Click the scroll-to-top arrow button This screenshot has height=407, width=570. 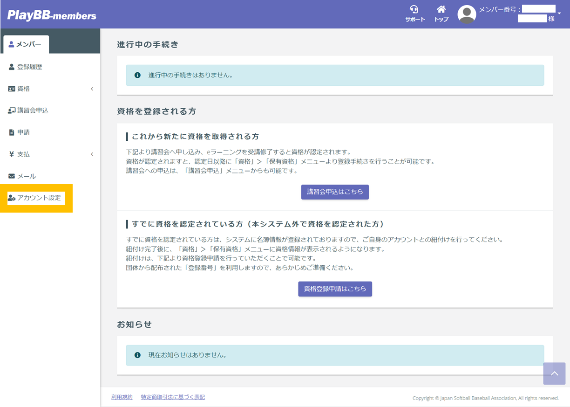(554, 373)
